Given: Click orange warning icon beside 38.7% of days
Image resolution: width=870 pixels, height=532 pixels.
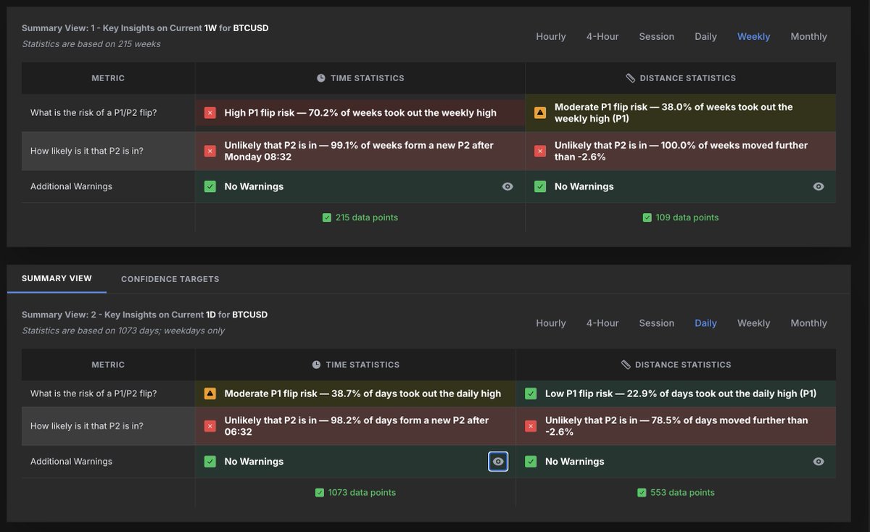Looking at the screenshot, I should coord(210,394).
